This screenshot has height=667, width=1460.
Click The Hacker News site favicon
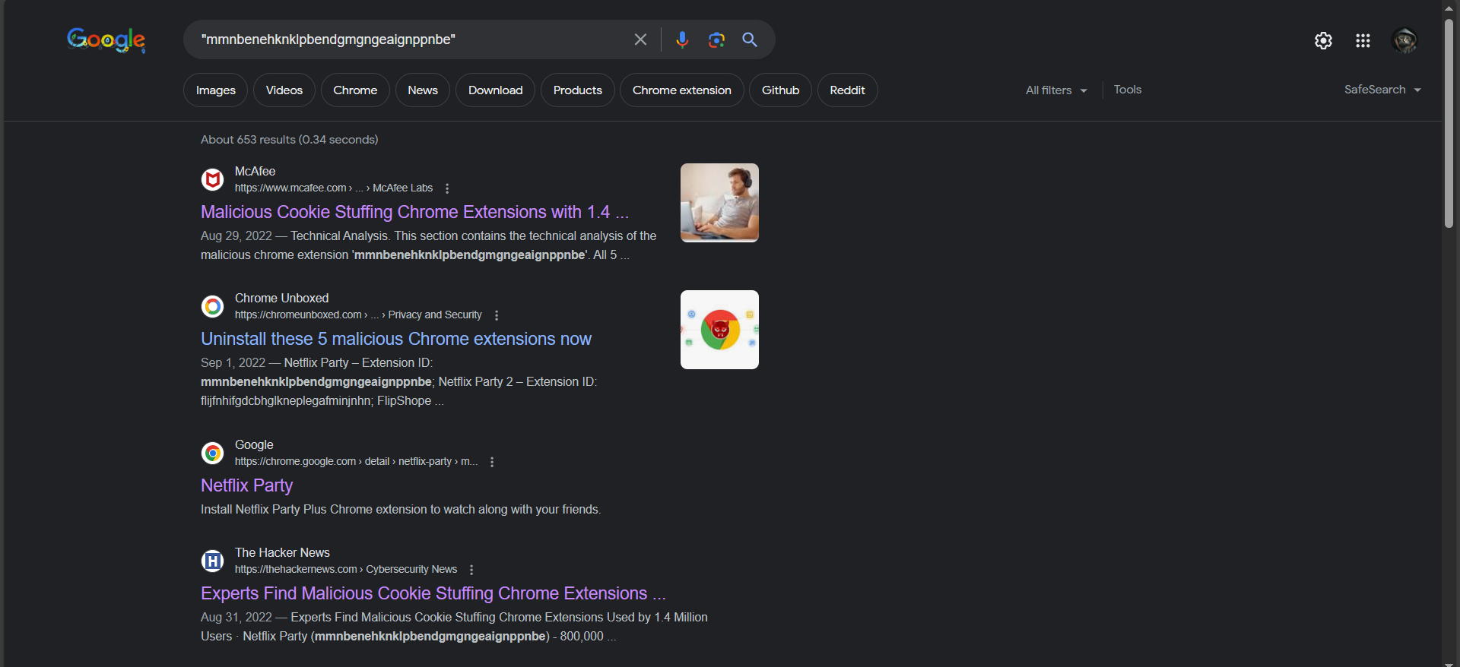[212, 561]
